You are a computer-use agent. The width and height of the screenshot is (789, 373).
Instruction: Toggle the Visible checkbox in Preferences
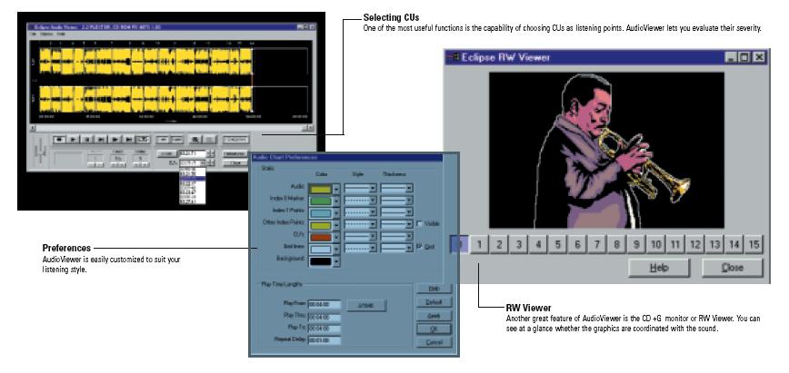[420, 223]
